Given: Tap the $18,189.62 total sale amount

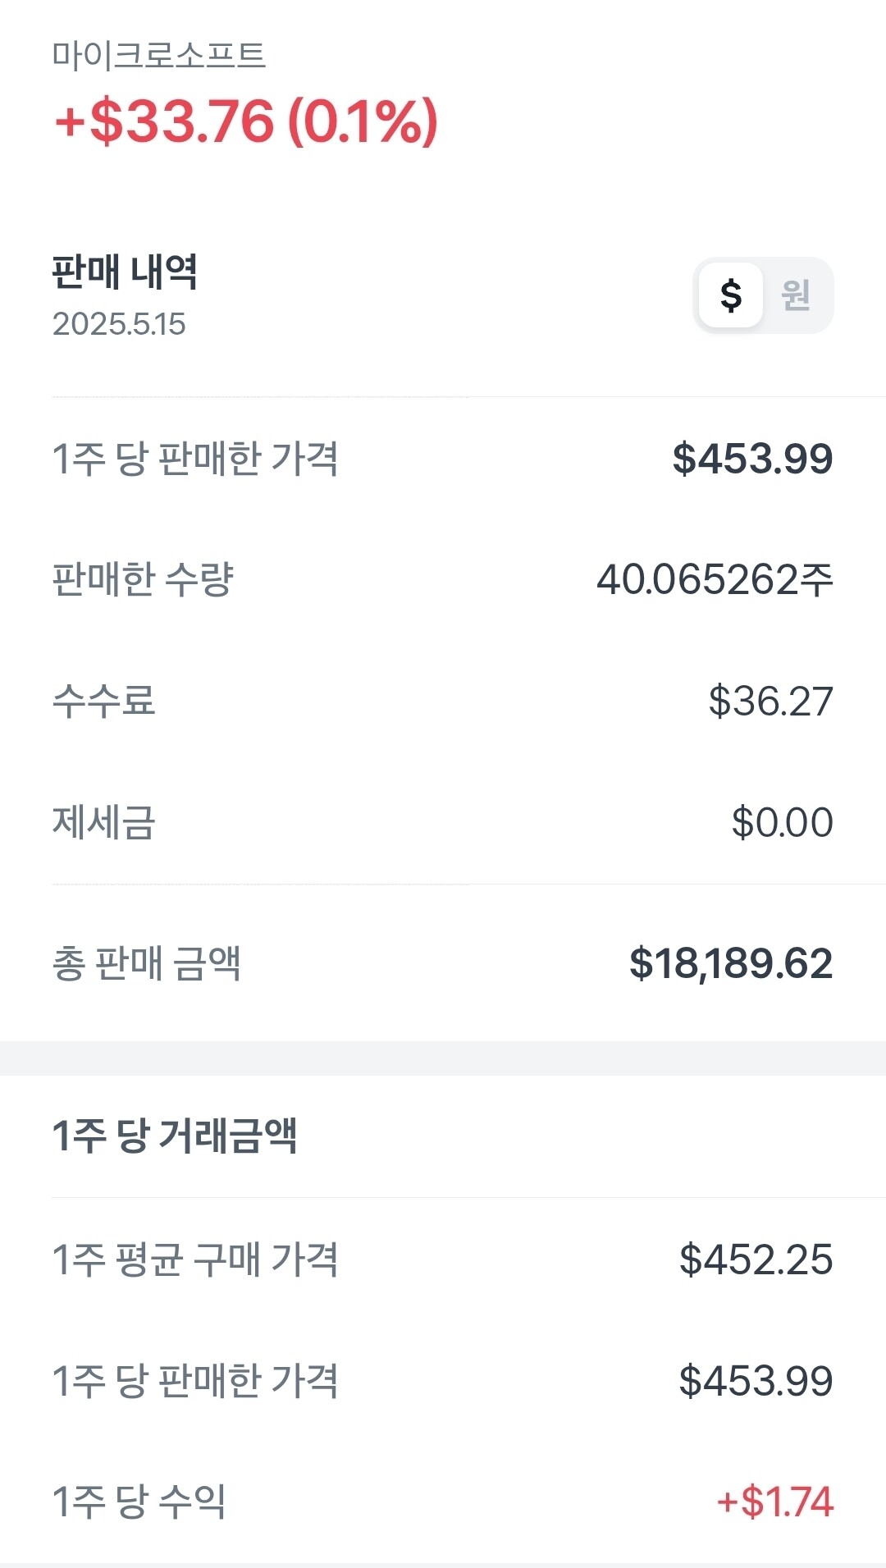Looking at the screenshot, I should click(731, 963).
